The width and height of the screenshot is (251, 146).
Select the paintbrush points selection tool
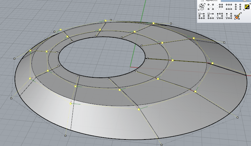238,16
